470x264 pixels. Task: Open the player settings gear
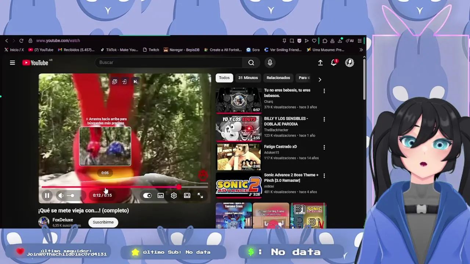coord(174,196)
